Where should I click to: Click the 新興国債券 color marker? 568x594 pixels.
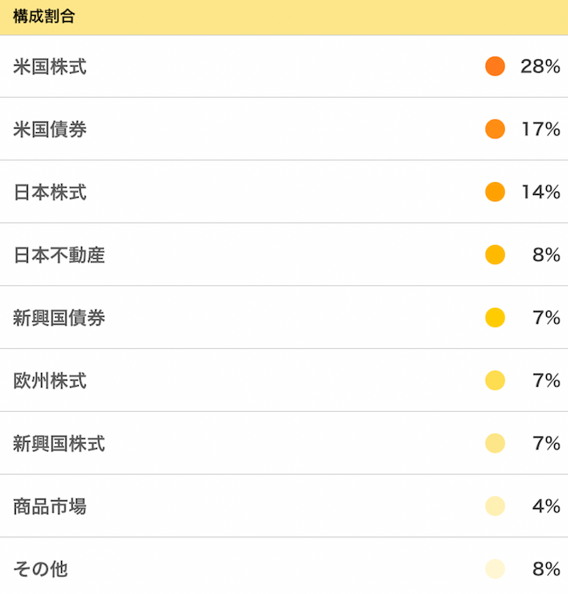pyautogui.click(x=495, y=318)
